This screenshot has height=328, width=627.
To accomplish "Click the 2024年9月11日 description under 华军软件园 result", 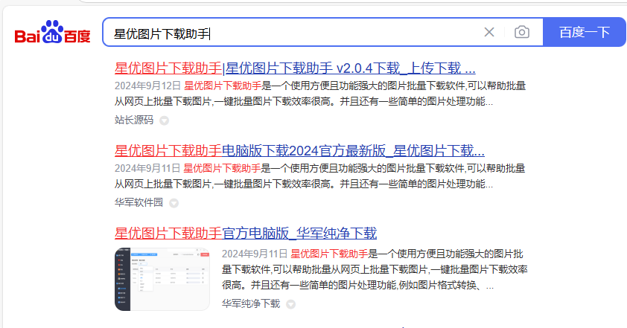I will (x=320, y=176).
